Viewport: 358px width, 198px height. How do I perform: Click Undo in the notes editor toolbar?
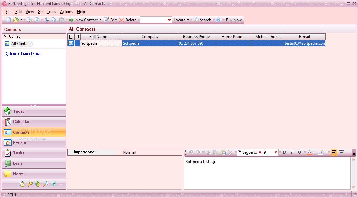point(191,152)
